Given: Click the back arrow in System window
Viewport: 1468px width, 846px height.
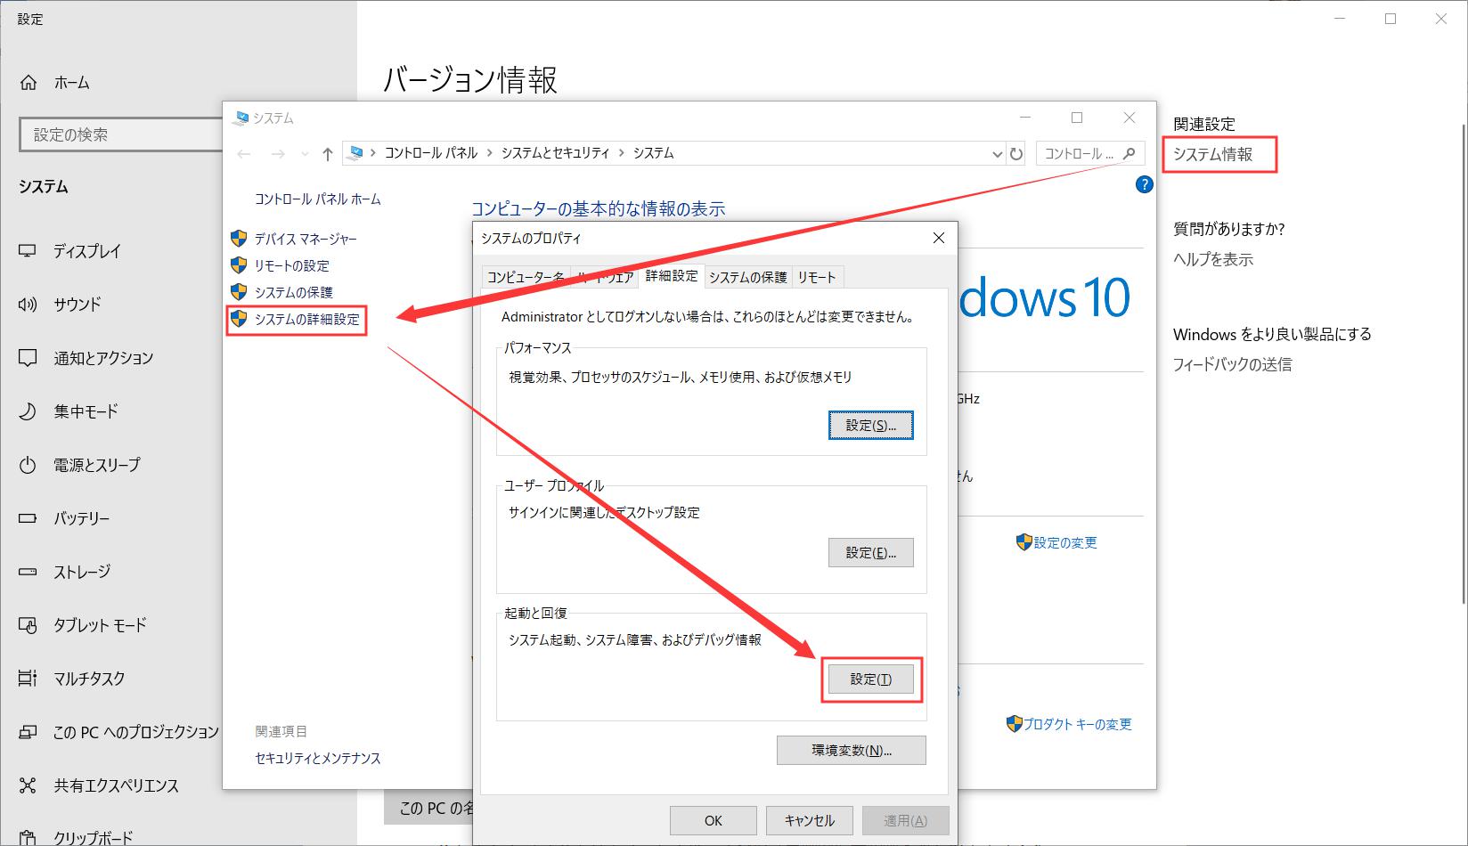Looking at the screenshot, I should [x=244, y=154].
